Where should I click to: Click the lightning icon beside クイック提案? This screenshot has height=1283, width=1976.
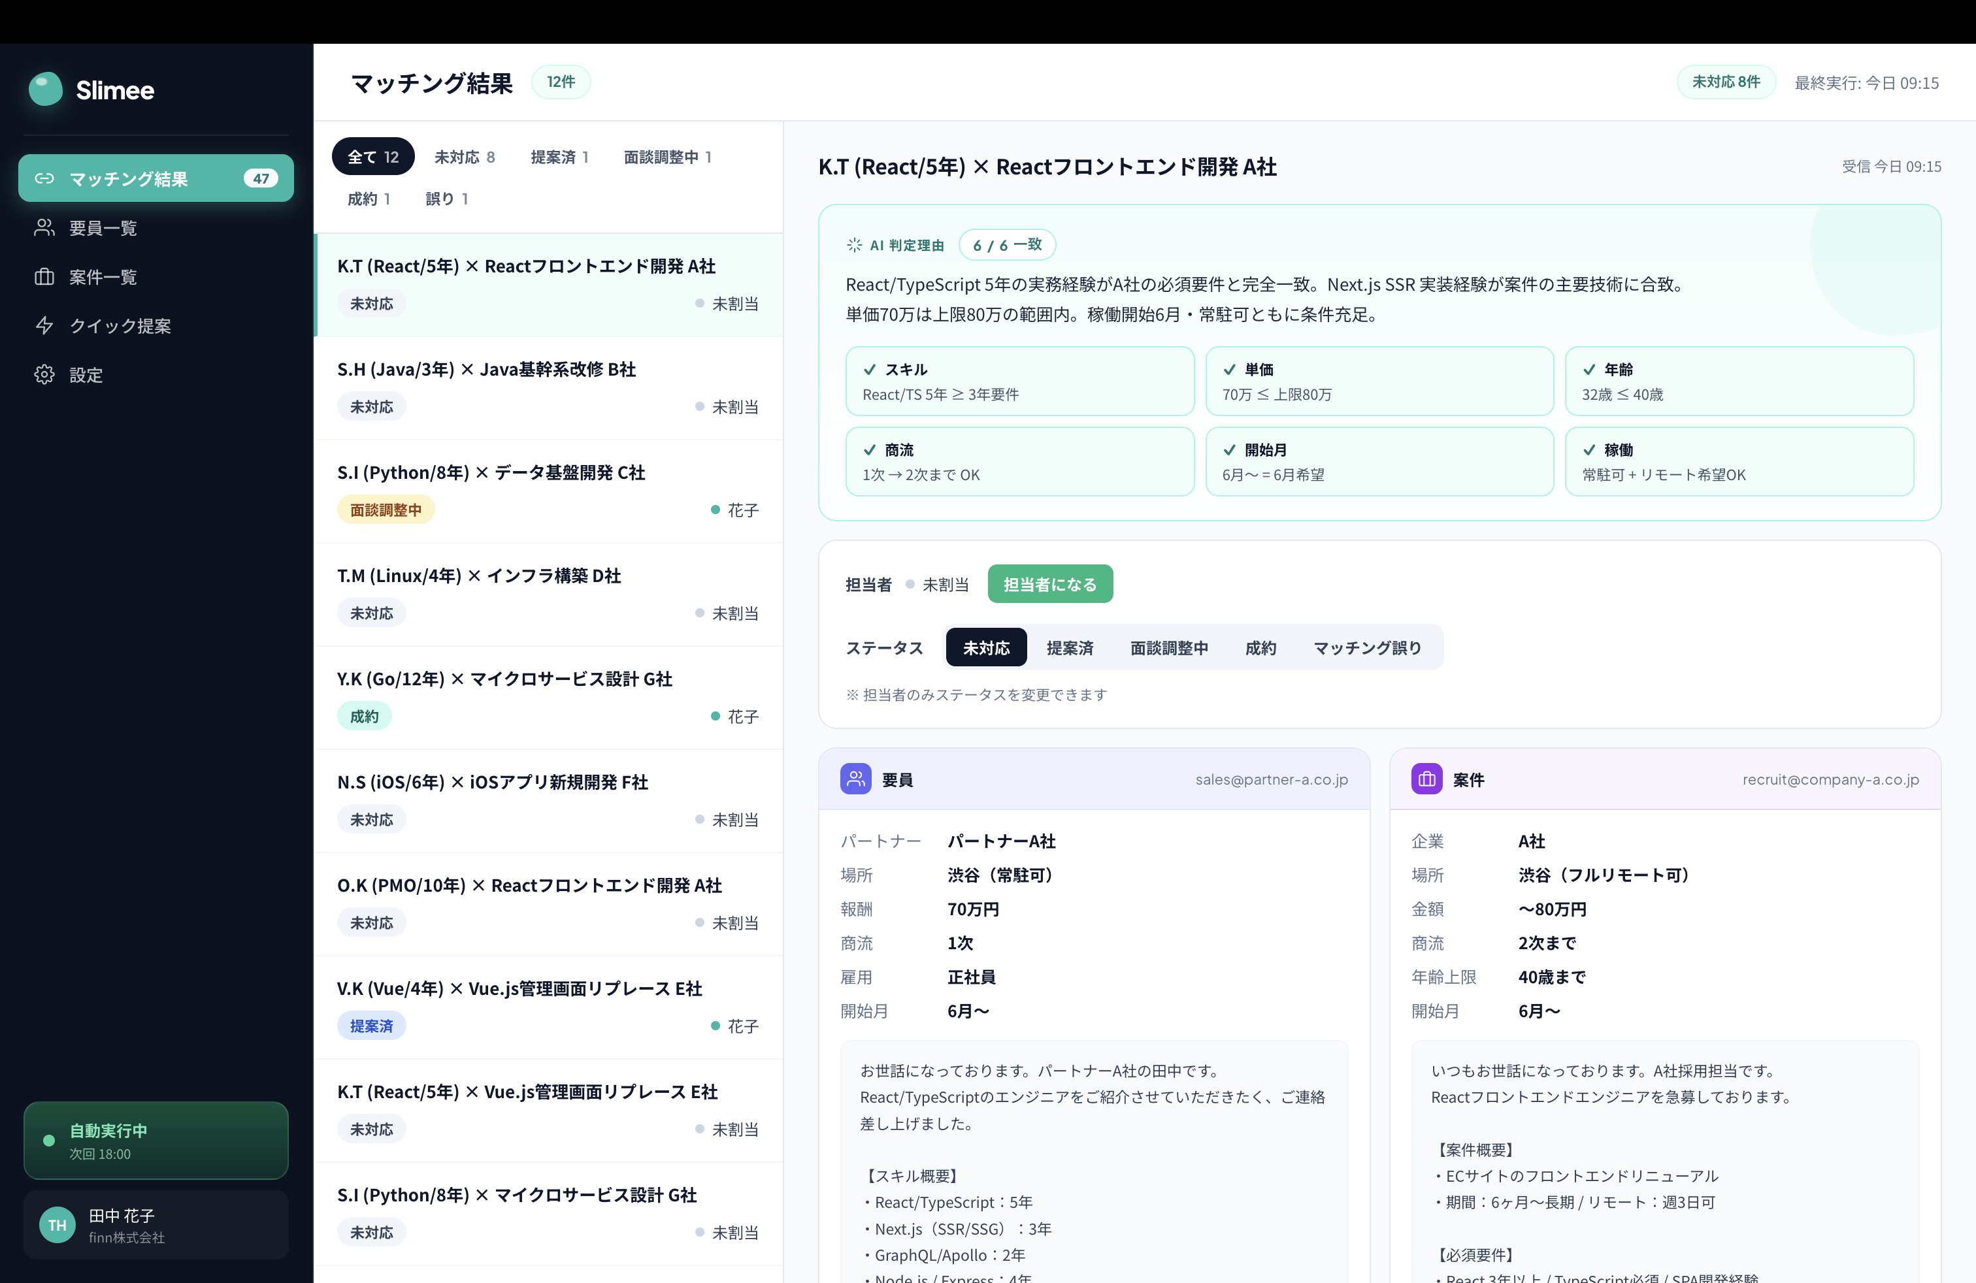(x=44, y=325)
